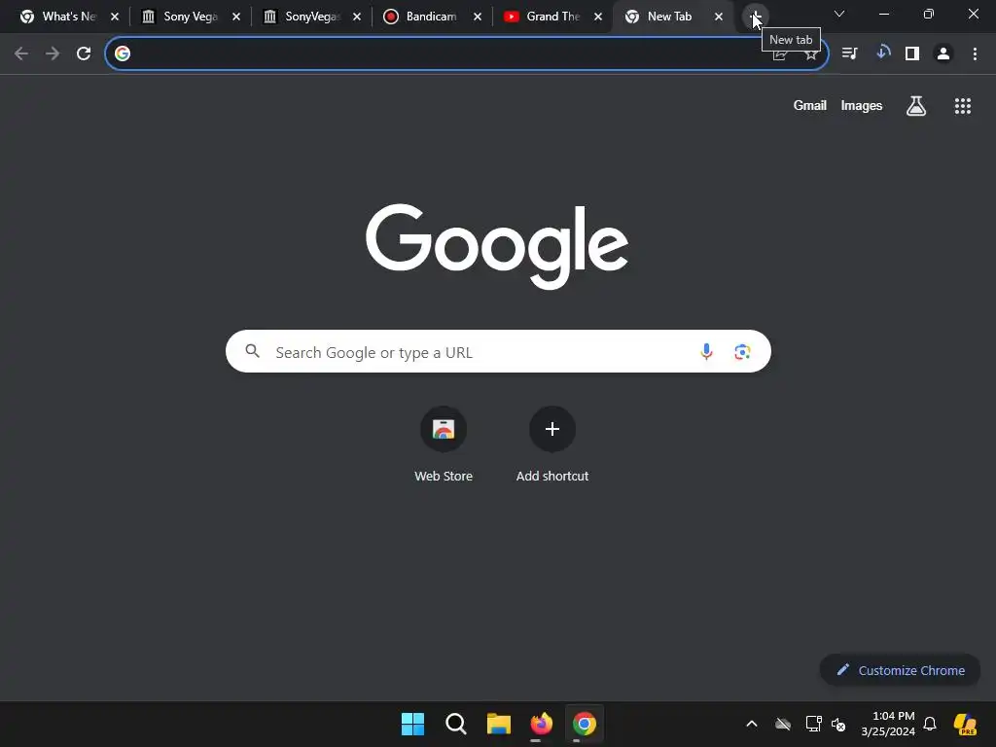The height and width of the screenshot is (747, 996).
Task: Open Gmail link
Action: 810,105
